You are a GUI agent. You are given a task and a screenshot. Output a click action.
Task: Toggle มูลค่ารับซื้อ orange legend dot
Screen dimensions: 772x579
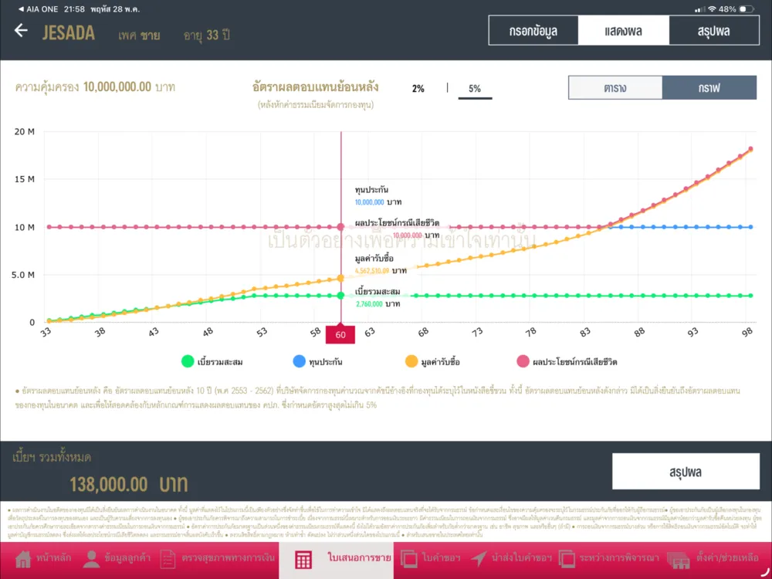411,361
